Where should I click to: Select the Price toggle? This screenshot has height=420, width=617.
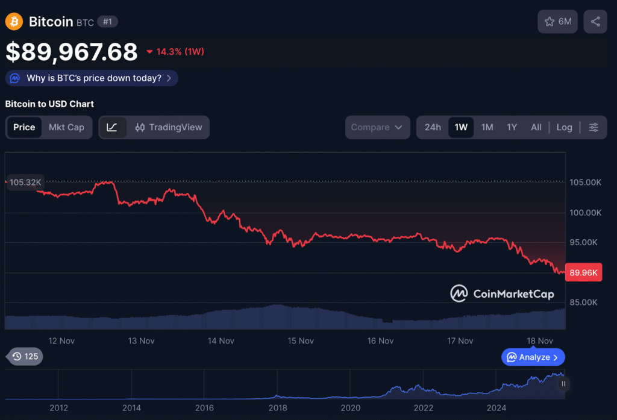pyautogui.click(x=24, y=127)
